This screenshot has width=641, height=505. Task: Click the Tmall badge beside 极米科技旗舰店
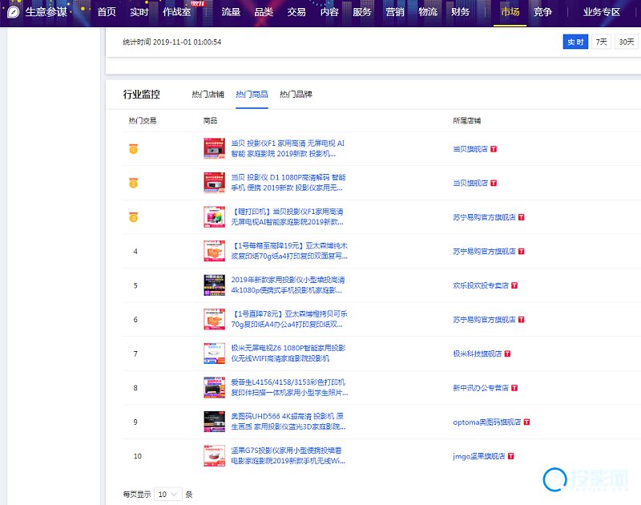[x=508, y=353]
